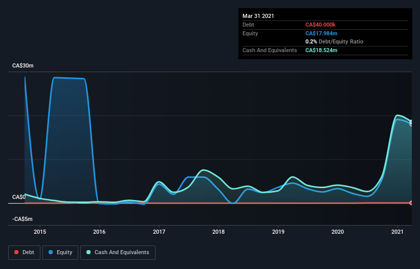The height and width of the screenshot is (269, 420).
Task: Click the blue Equity legend dot
Action: pos(51,252)
